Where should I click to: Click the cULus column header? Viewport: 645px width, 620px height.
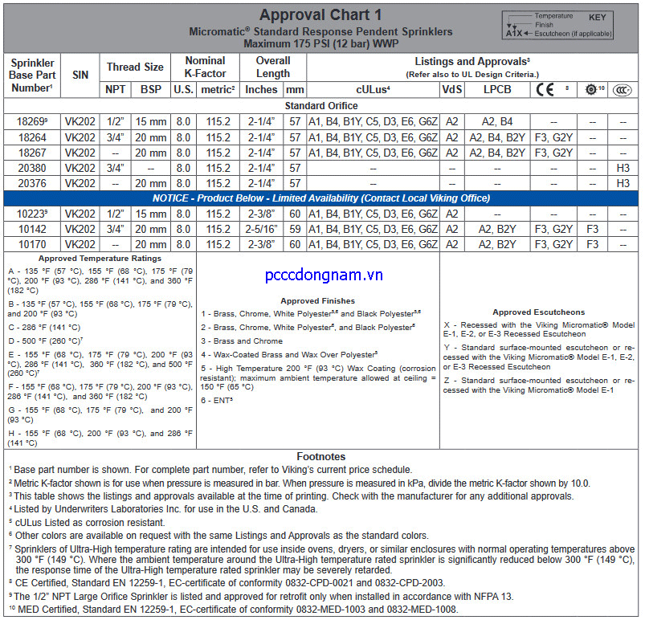tap(373, 89)
